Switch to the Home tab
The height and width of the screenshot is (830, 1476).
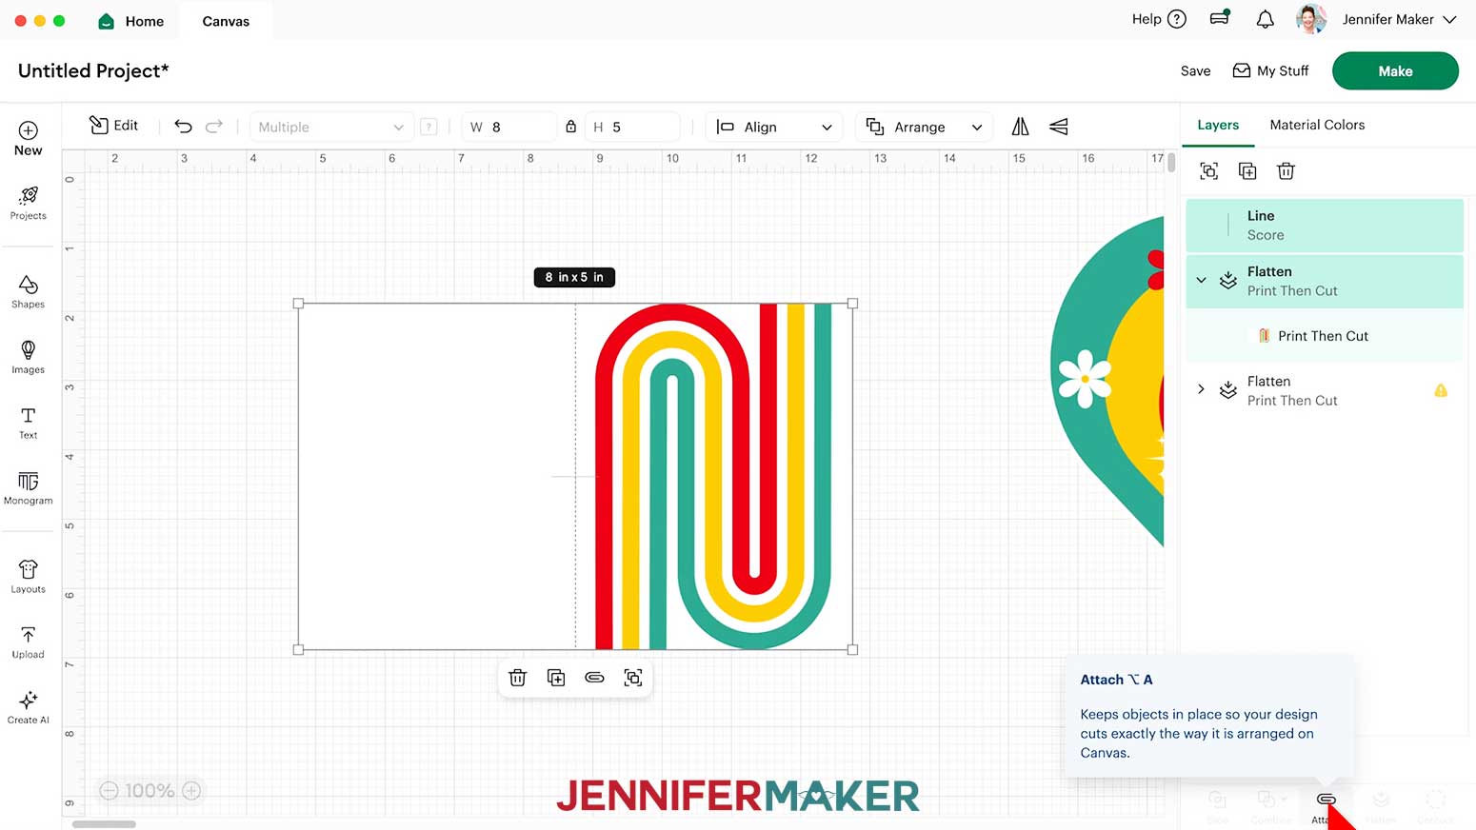[x=130, y=21]
